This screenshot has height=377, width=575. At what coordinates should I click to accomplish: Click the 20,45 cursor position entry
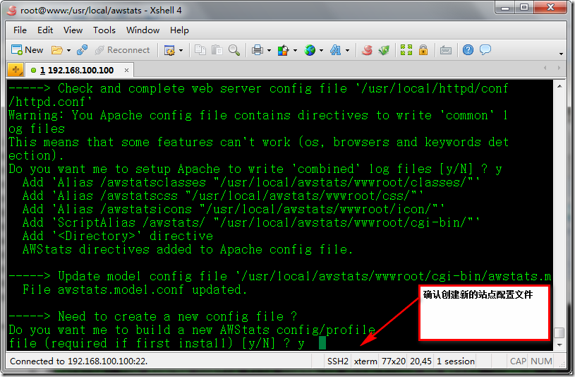coord(420,361)
